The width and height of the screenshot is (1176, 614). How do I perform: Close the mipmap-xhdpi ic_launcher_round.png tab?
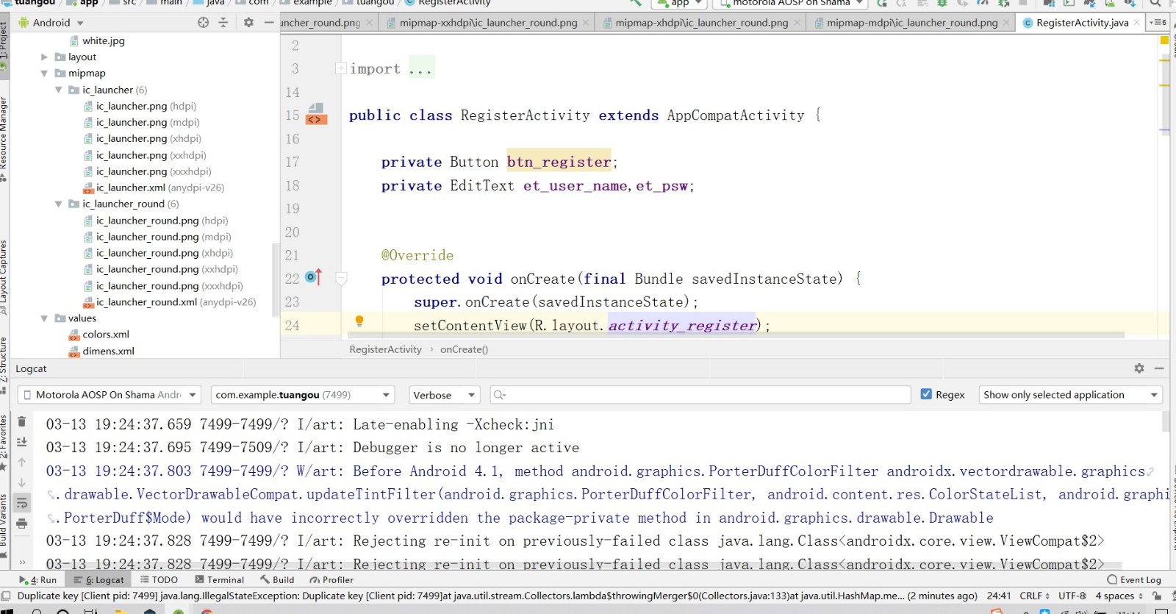coord(797,23)
